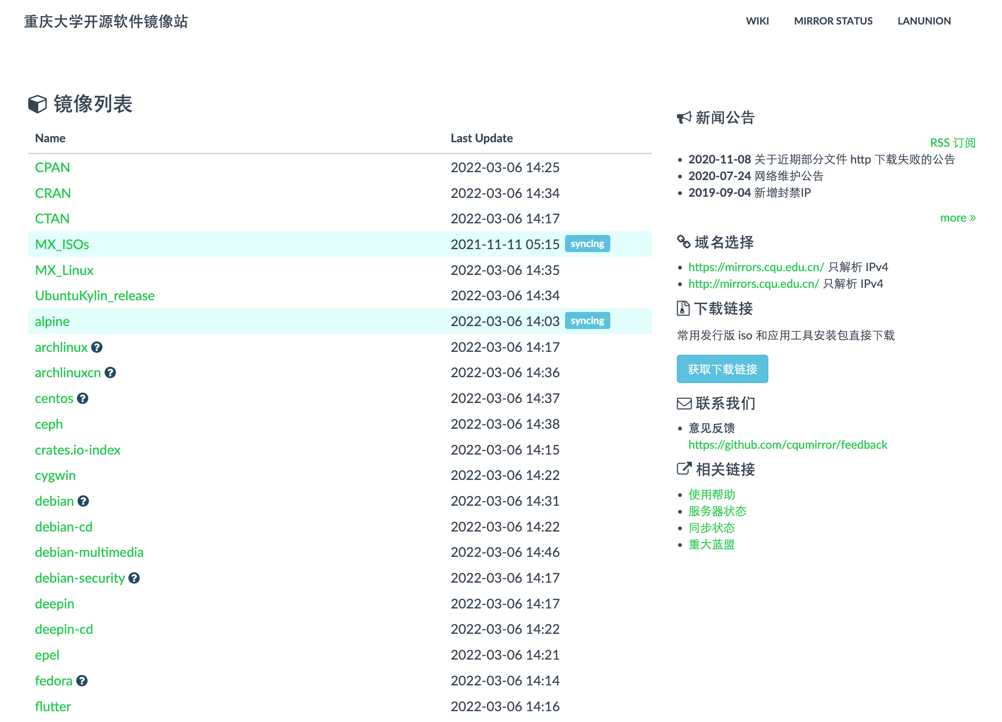Open MIRROR STATUS in top navigation
Viewport: 1002px width, 722px height.
click(833, 21)
